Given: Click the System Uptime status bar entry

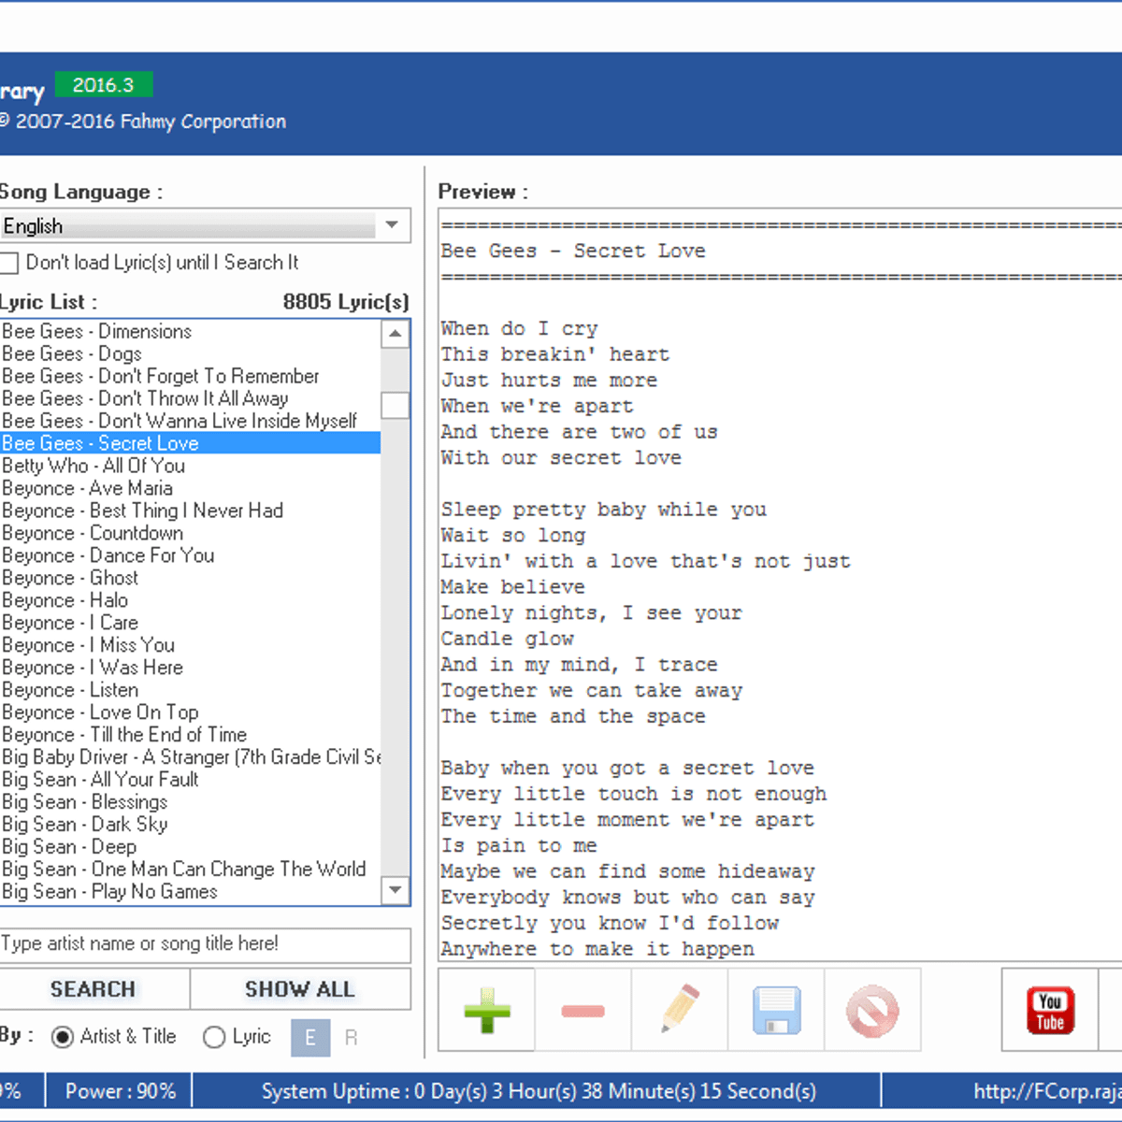Looking at the screenshot, I should (x=539, y=1091).
